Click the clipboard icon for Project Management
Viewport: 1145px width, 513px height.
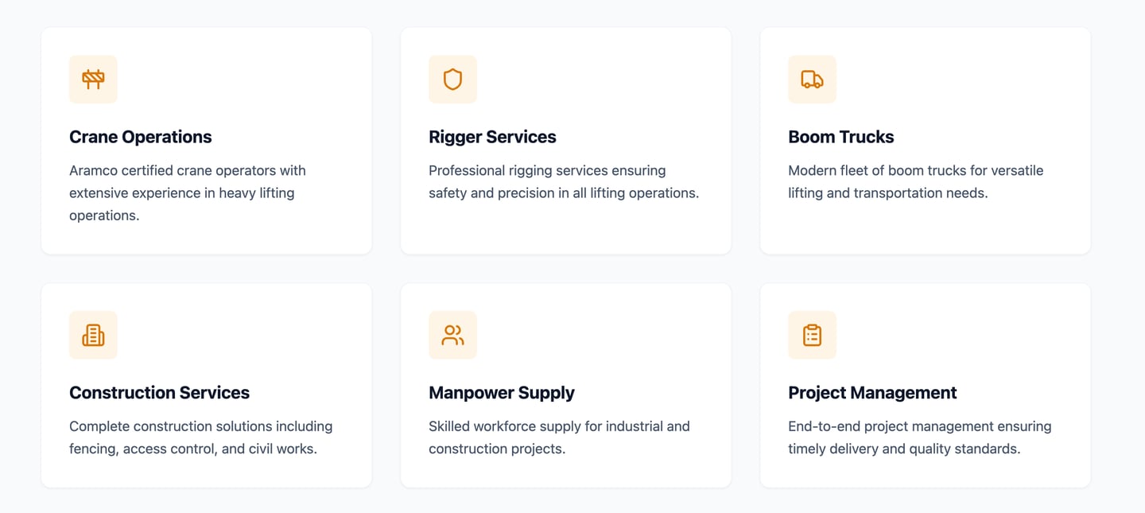click(x=812, y=335)
